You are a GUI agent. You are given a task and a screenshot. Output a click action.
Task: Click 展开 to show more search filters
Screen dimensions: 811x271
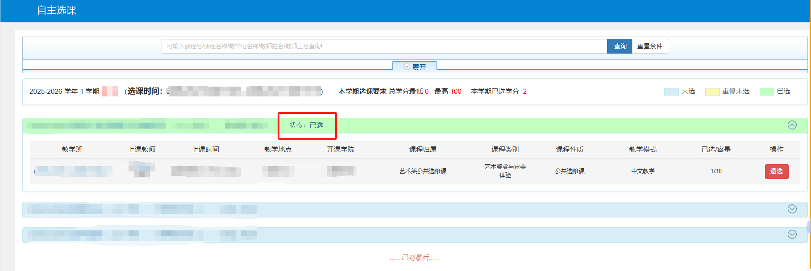(x=415, y=67)
